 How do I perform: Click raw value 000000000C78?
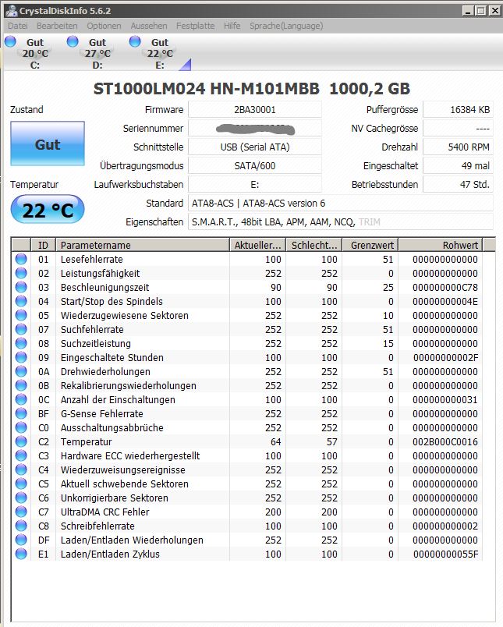point(445,288)
